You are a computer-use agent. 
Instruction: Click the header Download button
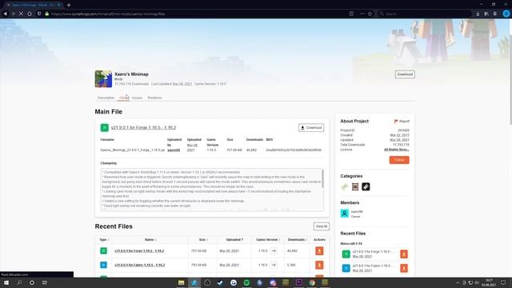tap(405, 74)
